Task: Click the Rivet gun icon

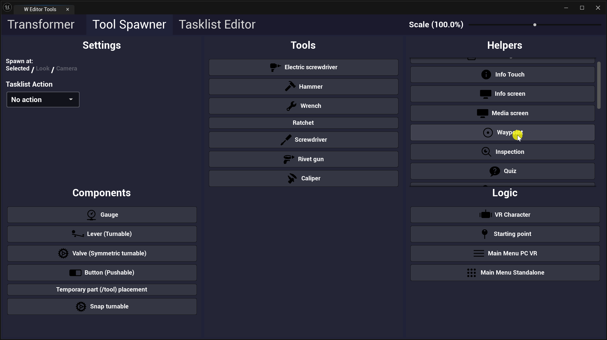Action: (x=288, y=159)
